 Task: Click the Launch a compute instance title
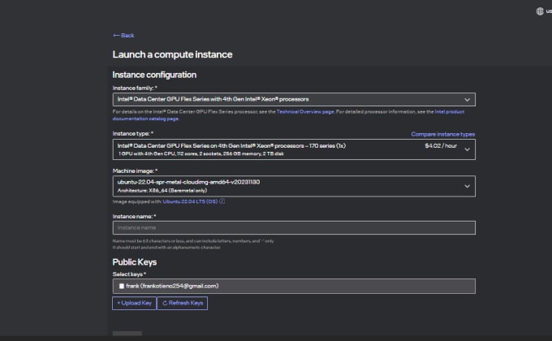[x=172, y=54]
